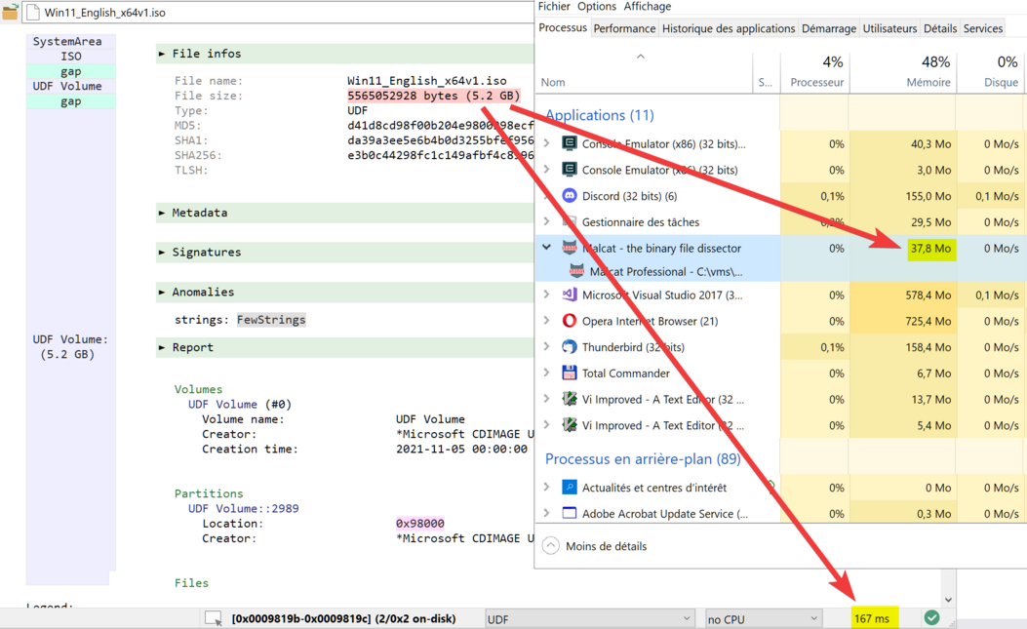Click the Thunderbird icon in the process list

click(x=570, y=347)
